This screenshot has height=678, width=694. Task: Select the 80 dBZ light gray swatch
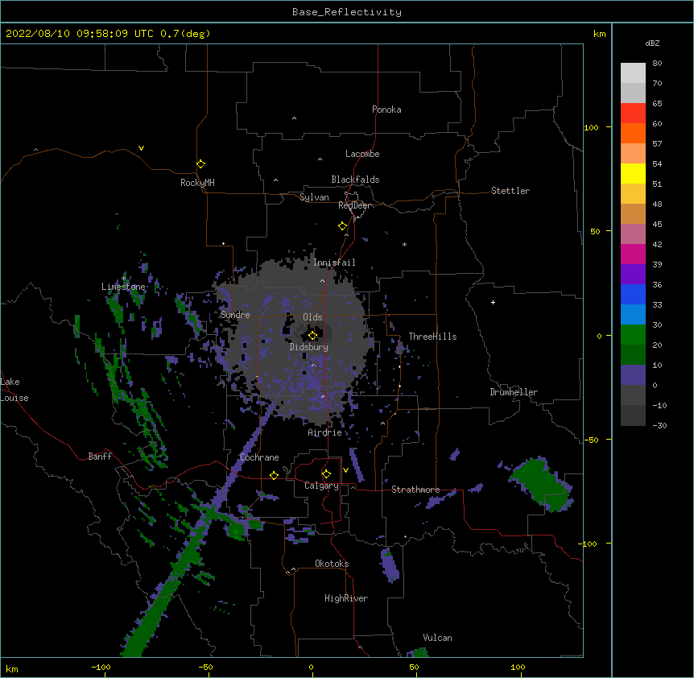click(633, 73)
